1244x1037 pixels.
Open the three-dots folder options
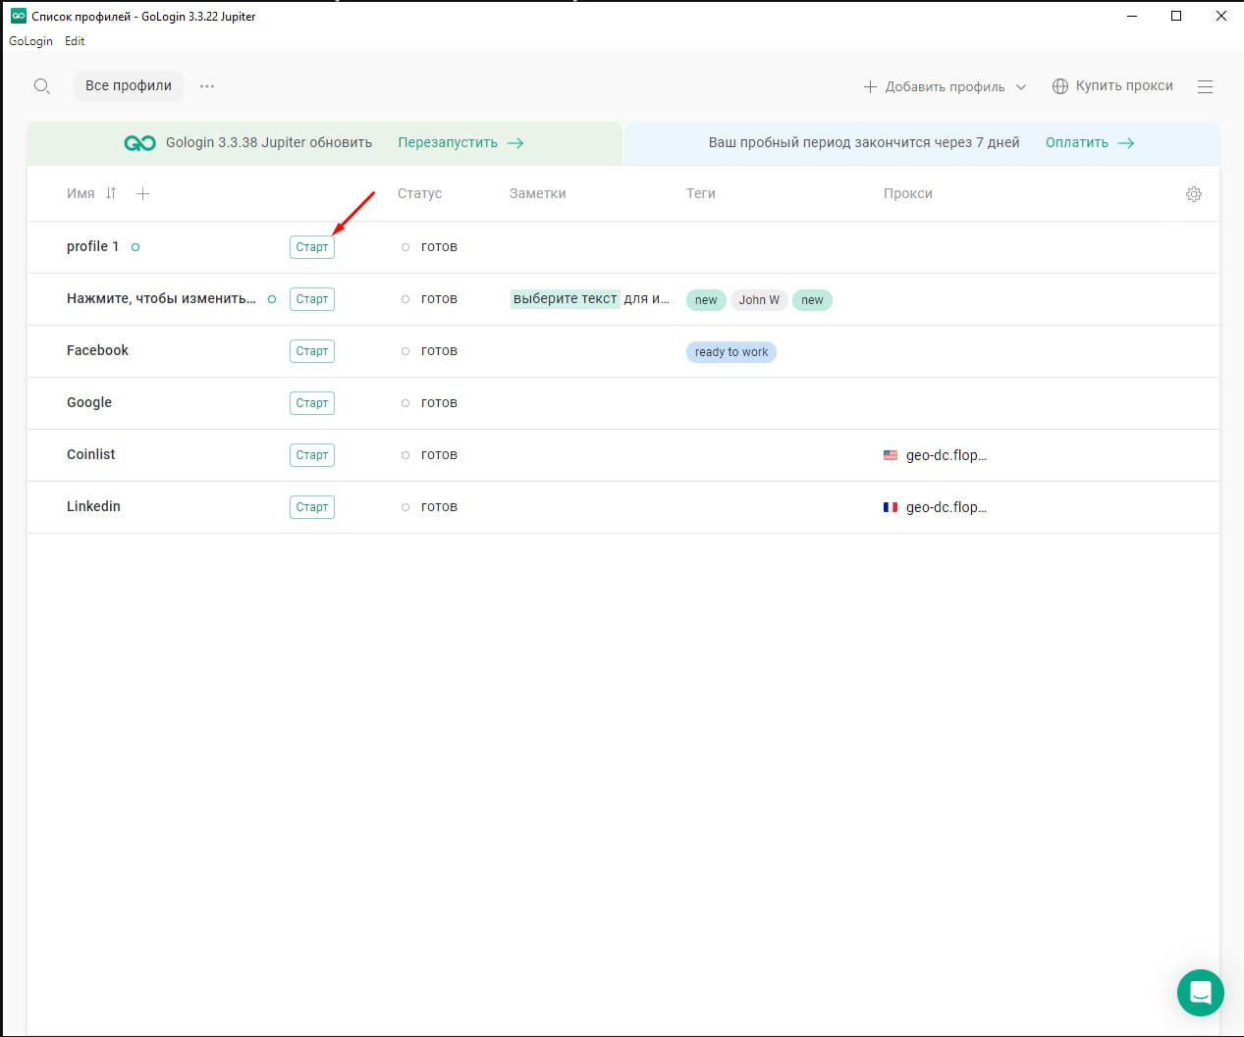(207, 86)
